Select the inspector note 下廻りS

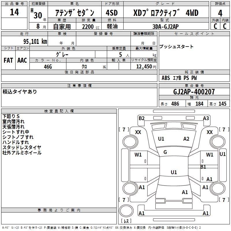(11, 116)
